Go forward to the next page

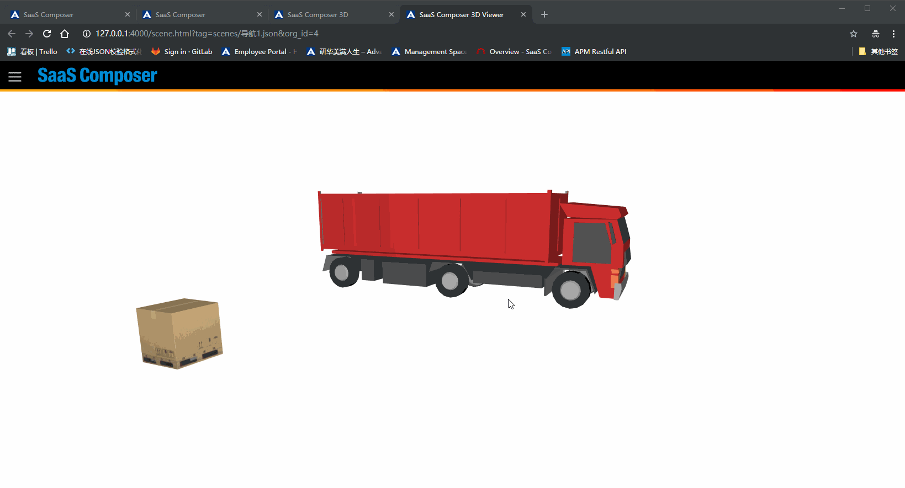point(29,34)
